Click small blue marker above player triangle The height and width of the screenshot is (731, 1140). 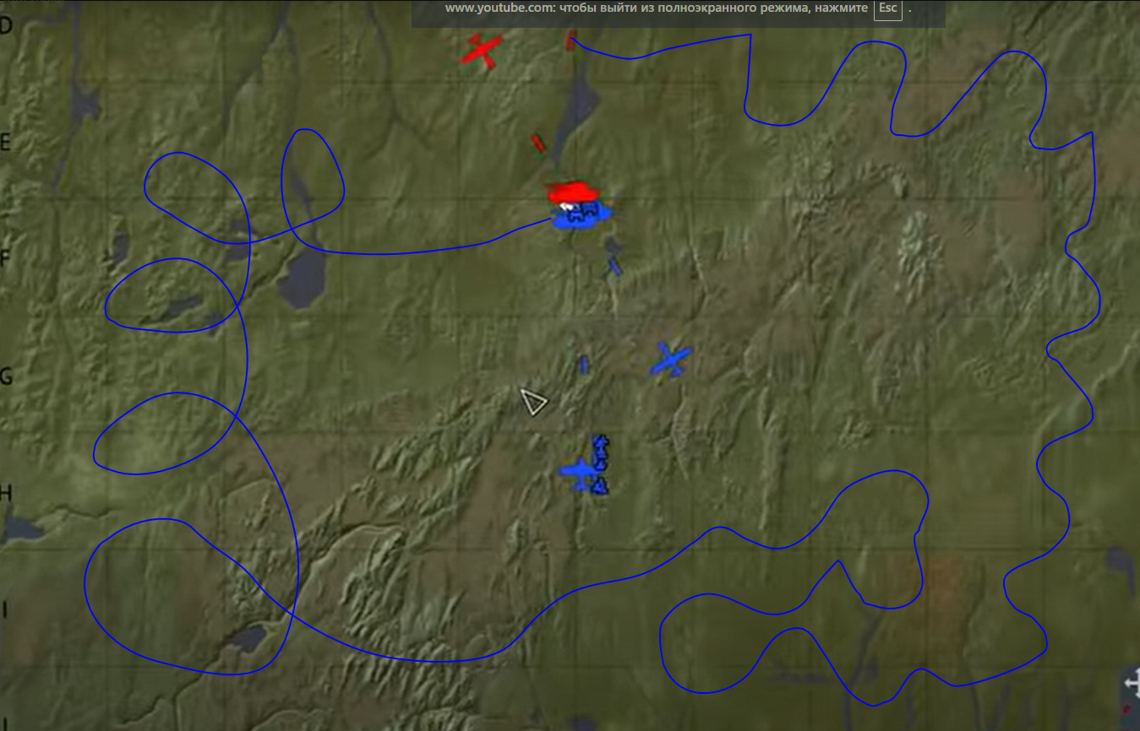tap(583, 365)
